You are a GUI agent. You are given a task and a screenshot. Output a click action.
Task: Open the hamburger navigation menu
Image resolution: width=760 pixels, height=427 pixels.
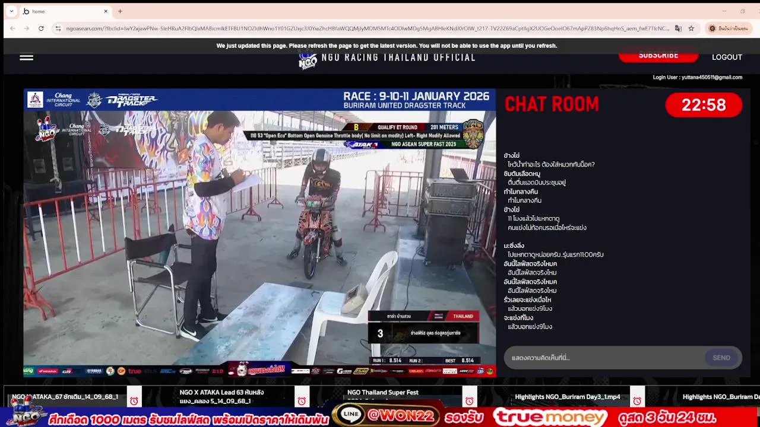pyautogui.click(x=26, y=58)
